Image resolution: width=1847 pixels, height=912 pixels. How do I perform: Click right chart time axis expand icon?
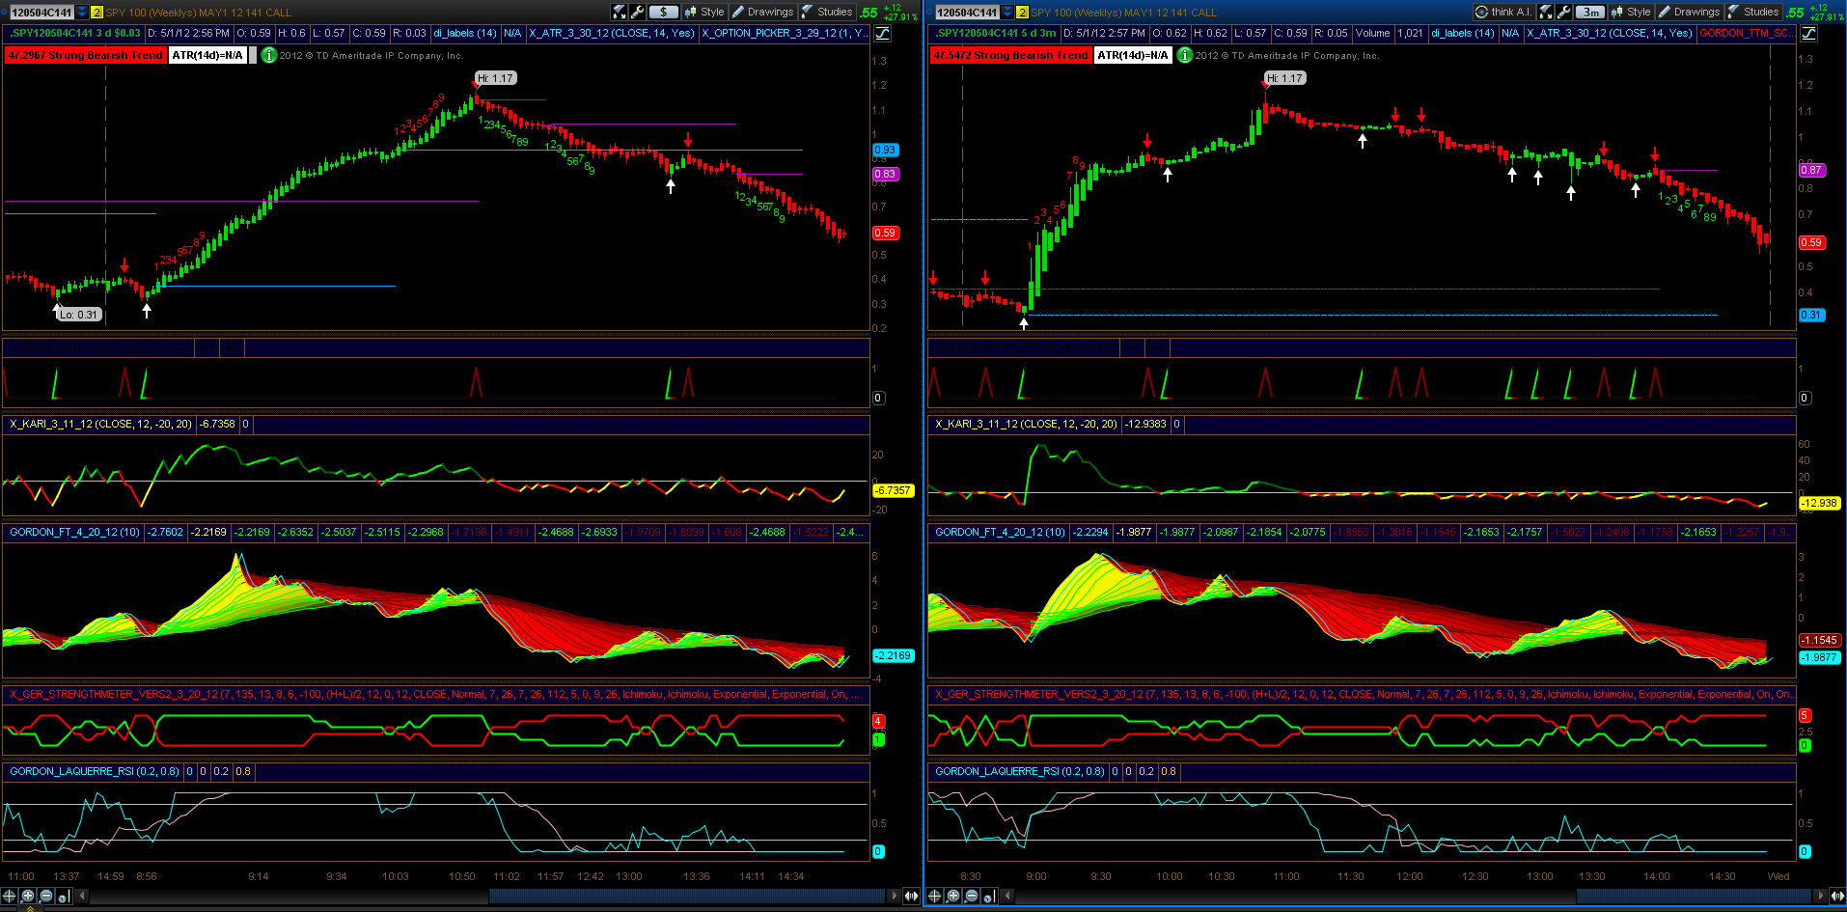coord(1836,896)
